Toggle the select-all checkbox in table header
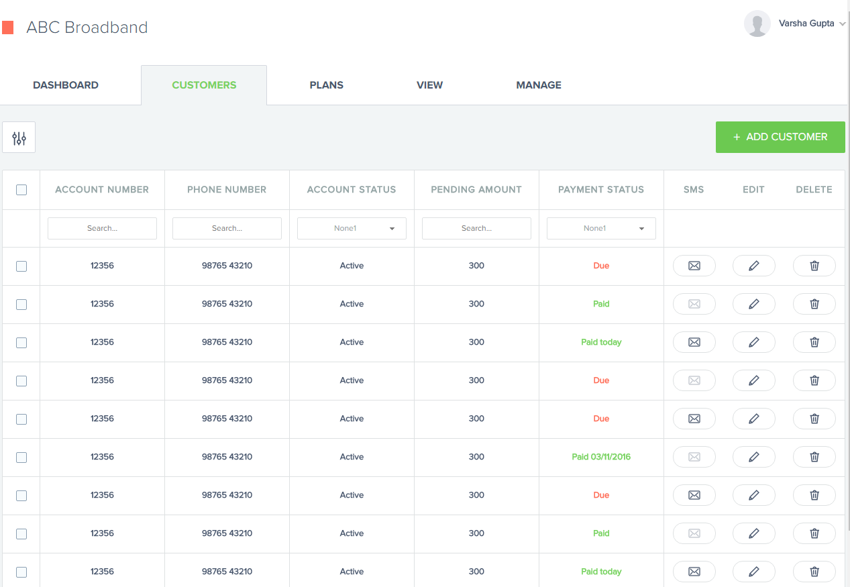Viewport: 850px width, 587px height. coord(21,190)
